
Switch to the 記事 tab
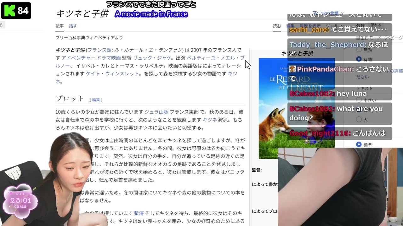[x=60, y=26]
